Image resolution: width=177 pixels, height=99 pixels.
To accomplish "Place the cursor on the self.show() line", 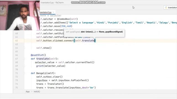I will 44,48.
